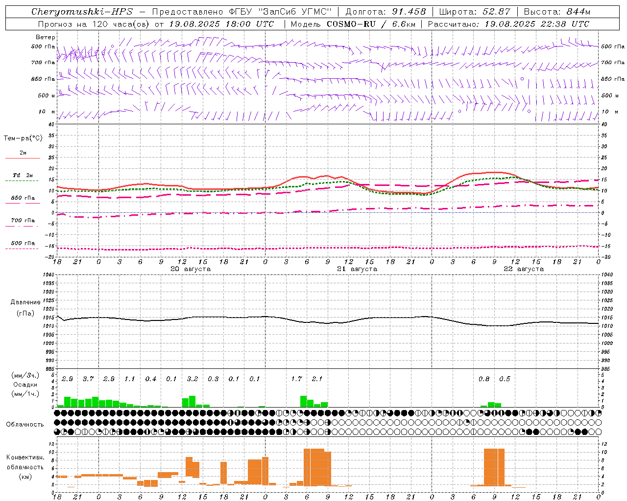Click the date label "21 августа"

click(357, 269)
